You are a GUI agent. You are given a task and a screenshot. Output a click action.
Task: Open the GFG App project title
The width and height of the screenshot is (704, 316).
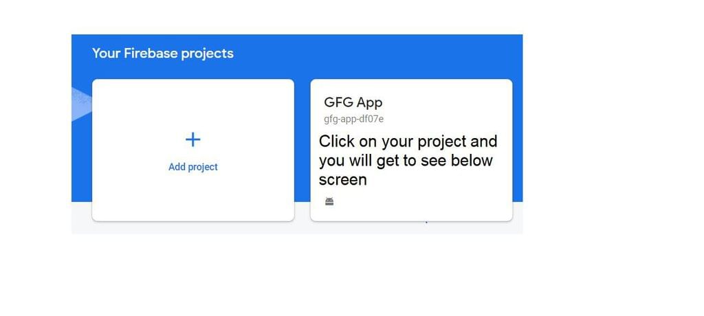point(353,102)
